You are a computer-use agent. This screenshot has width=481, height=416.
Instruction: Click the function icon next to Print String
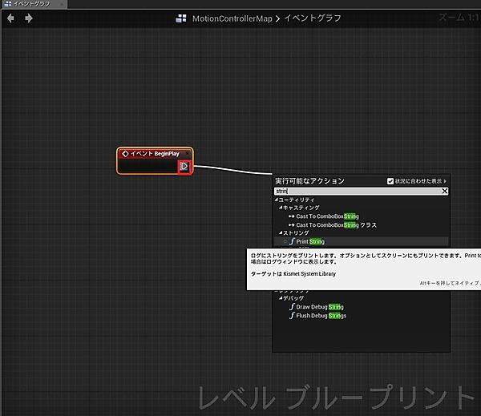point(291,241)
